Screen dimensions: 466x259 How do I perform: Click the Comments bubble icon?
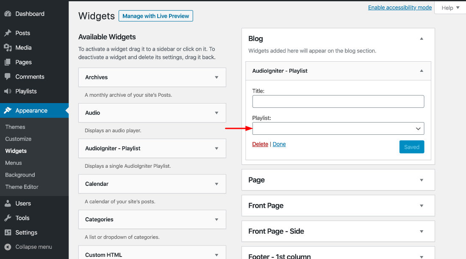click(x=8, y=76)
